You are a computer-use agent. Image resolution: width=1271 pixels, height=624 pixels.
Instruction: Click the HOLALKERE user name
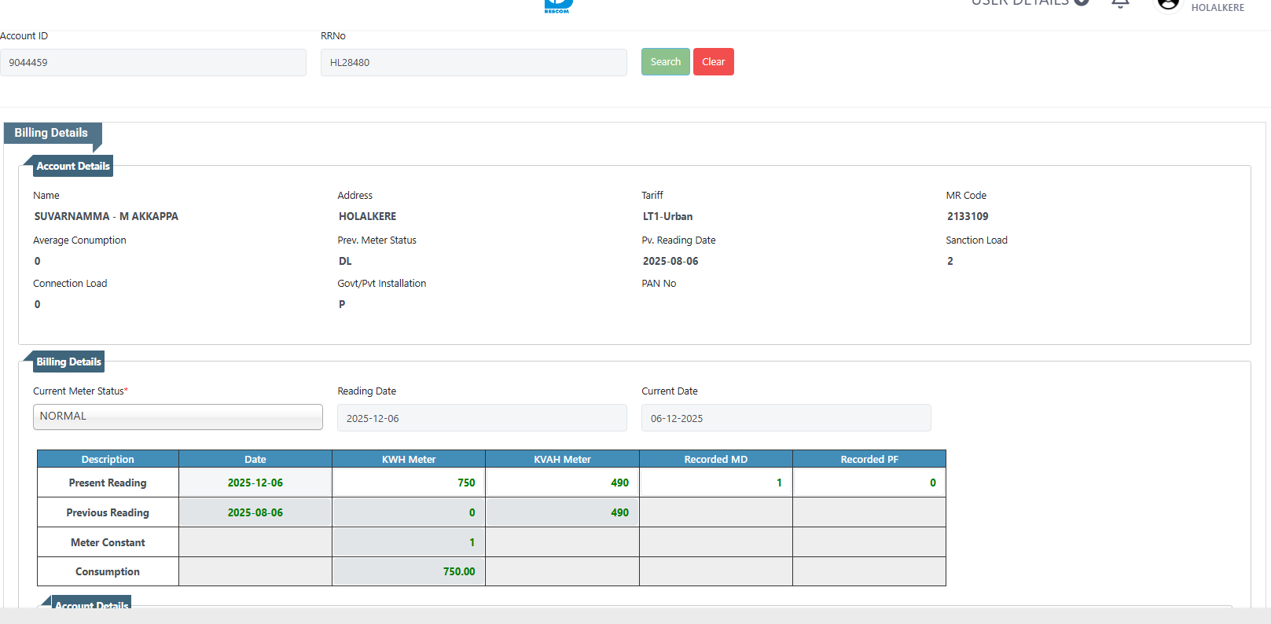(1217, 8)
